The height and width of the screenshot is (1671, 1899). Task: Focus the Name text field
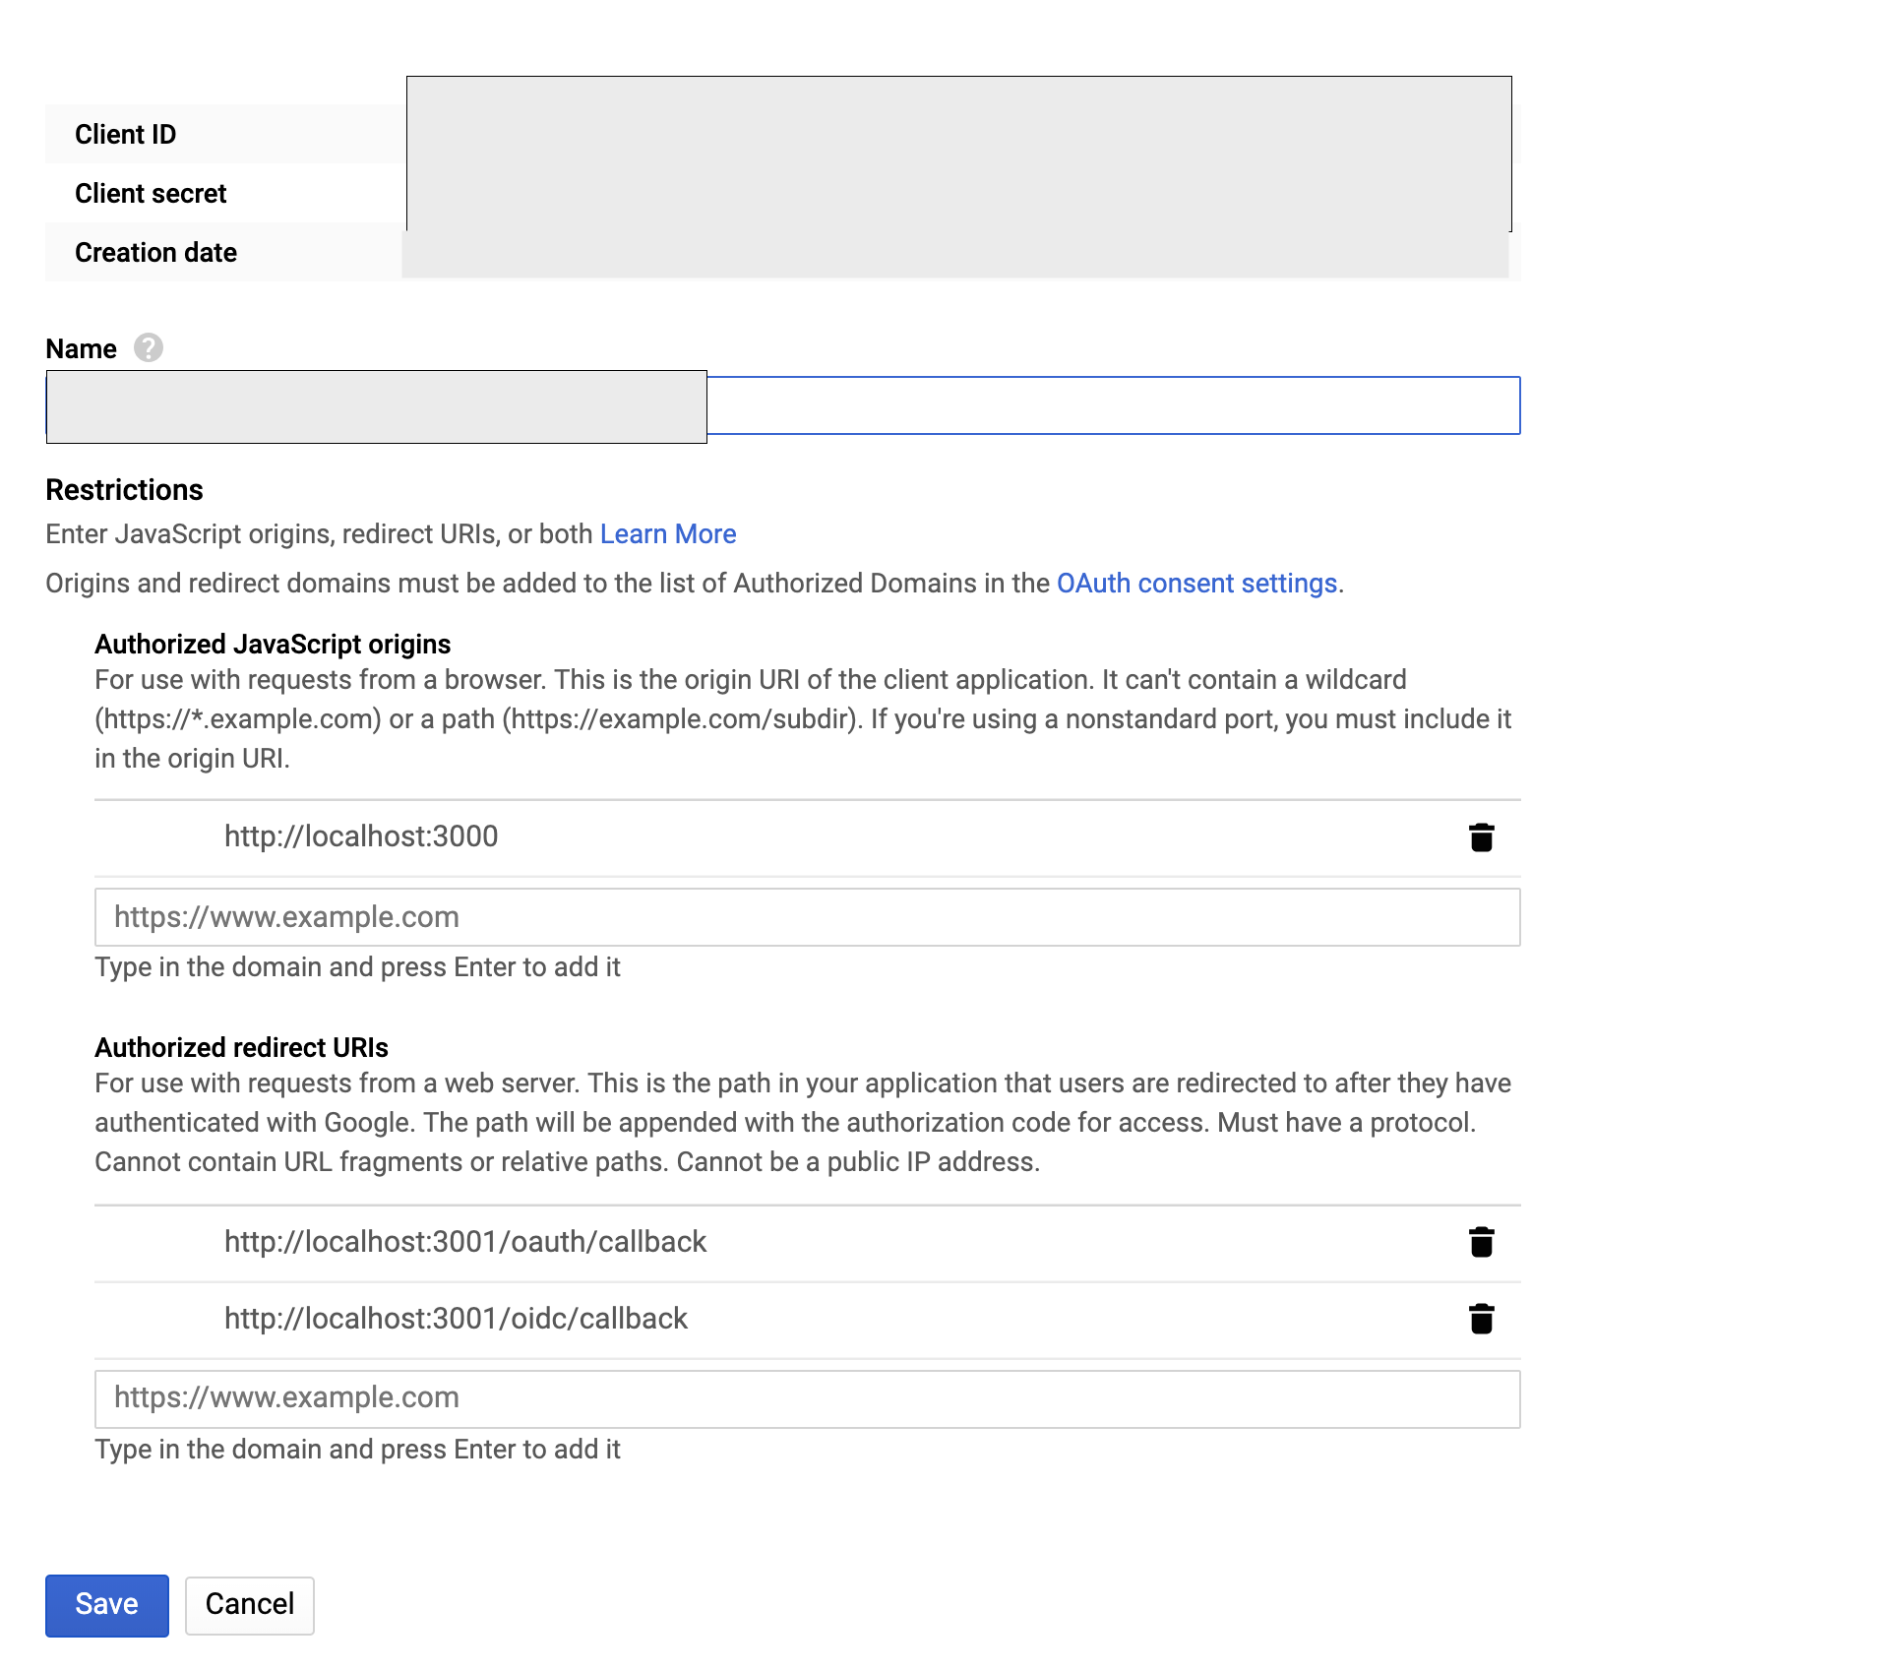[x=1112, y=405]
